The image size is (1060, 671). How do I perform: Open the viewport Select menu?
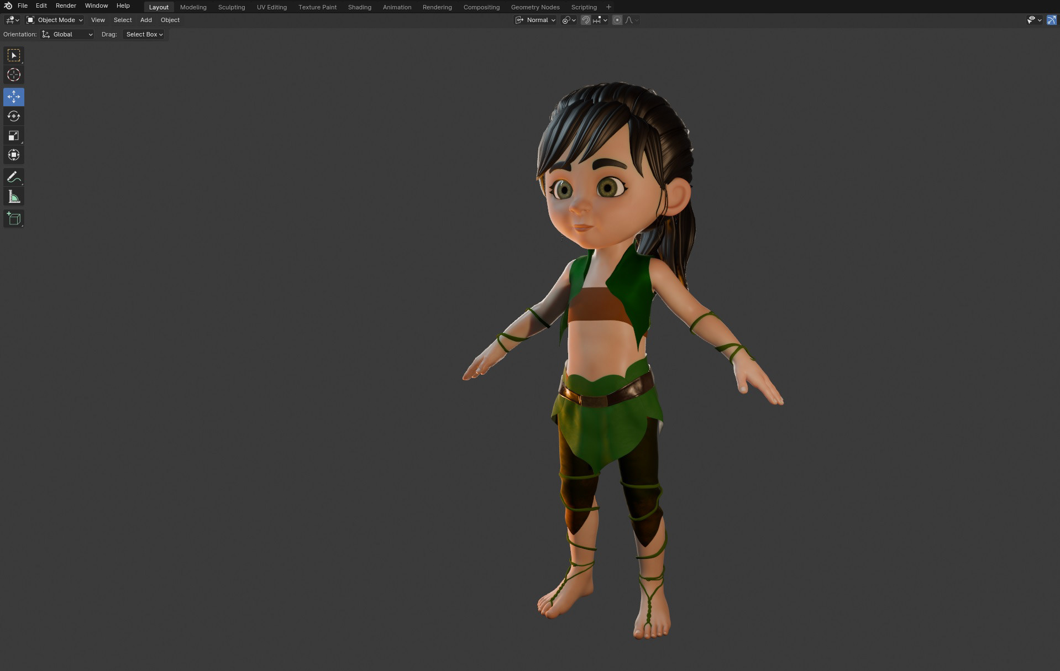click(123, 20)
